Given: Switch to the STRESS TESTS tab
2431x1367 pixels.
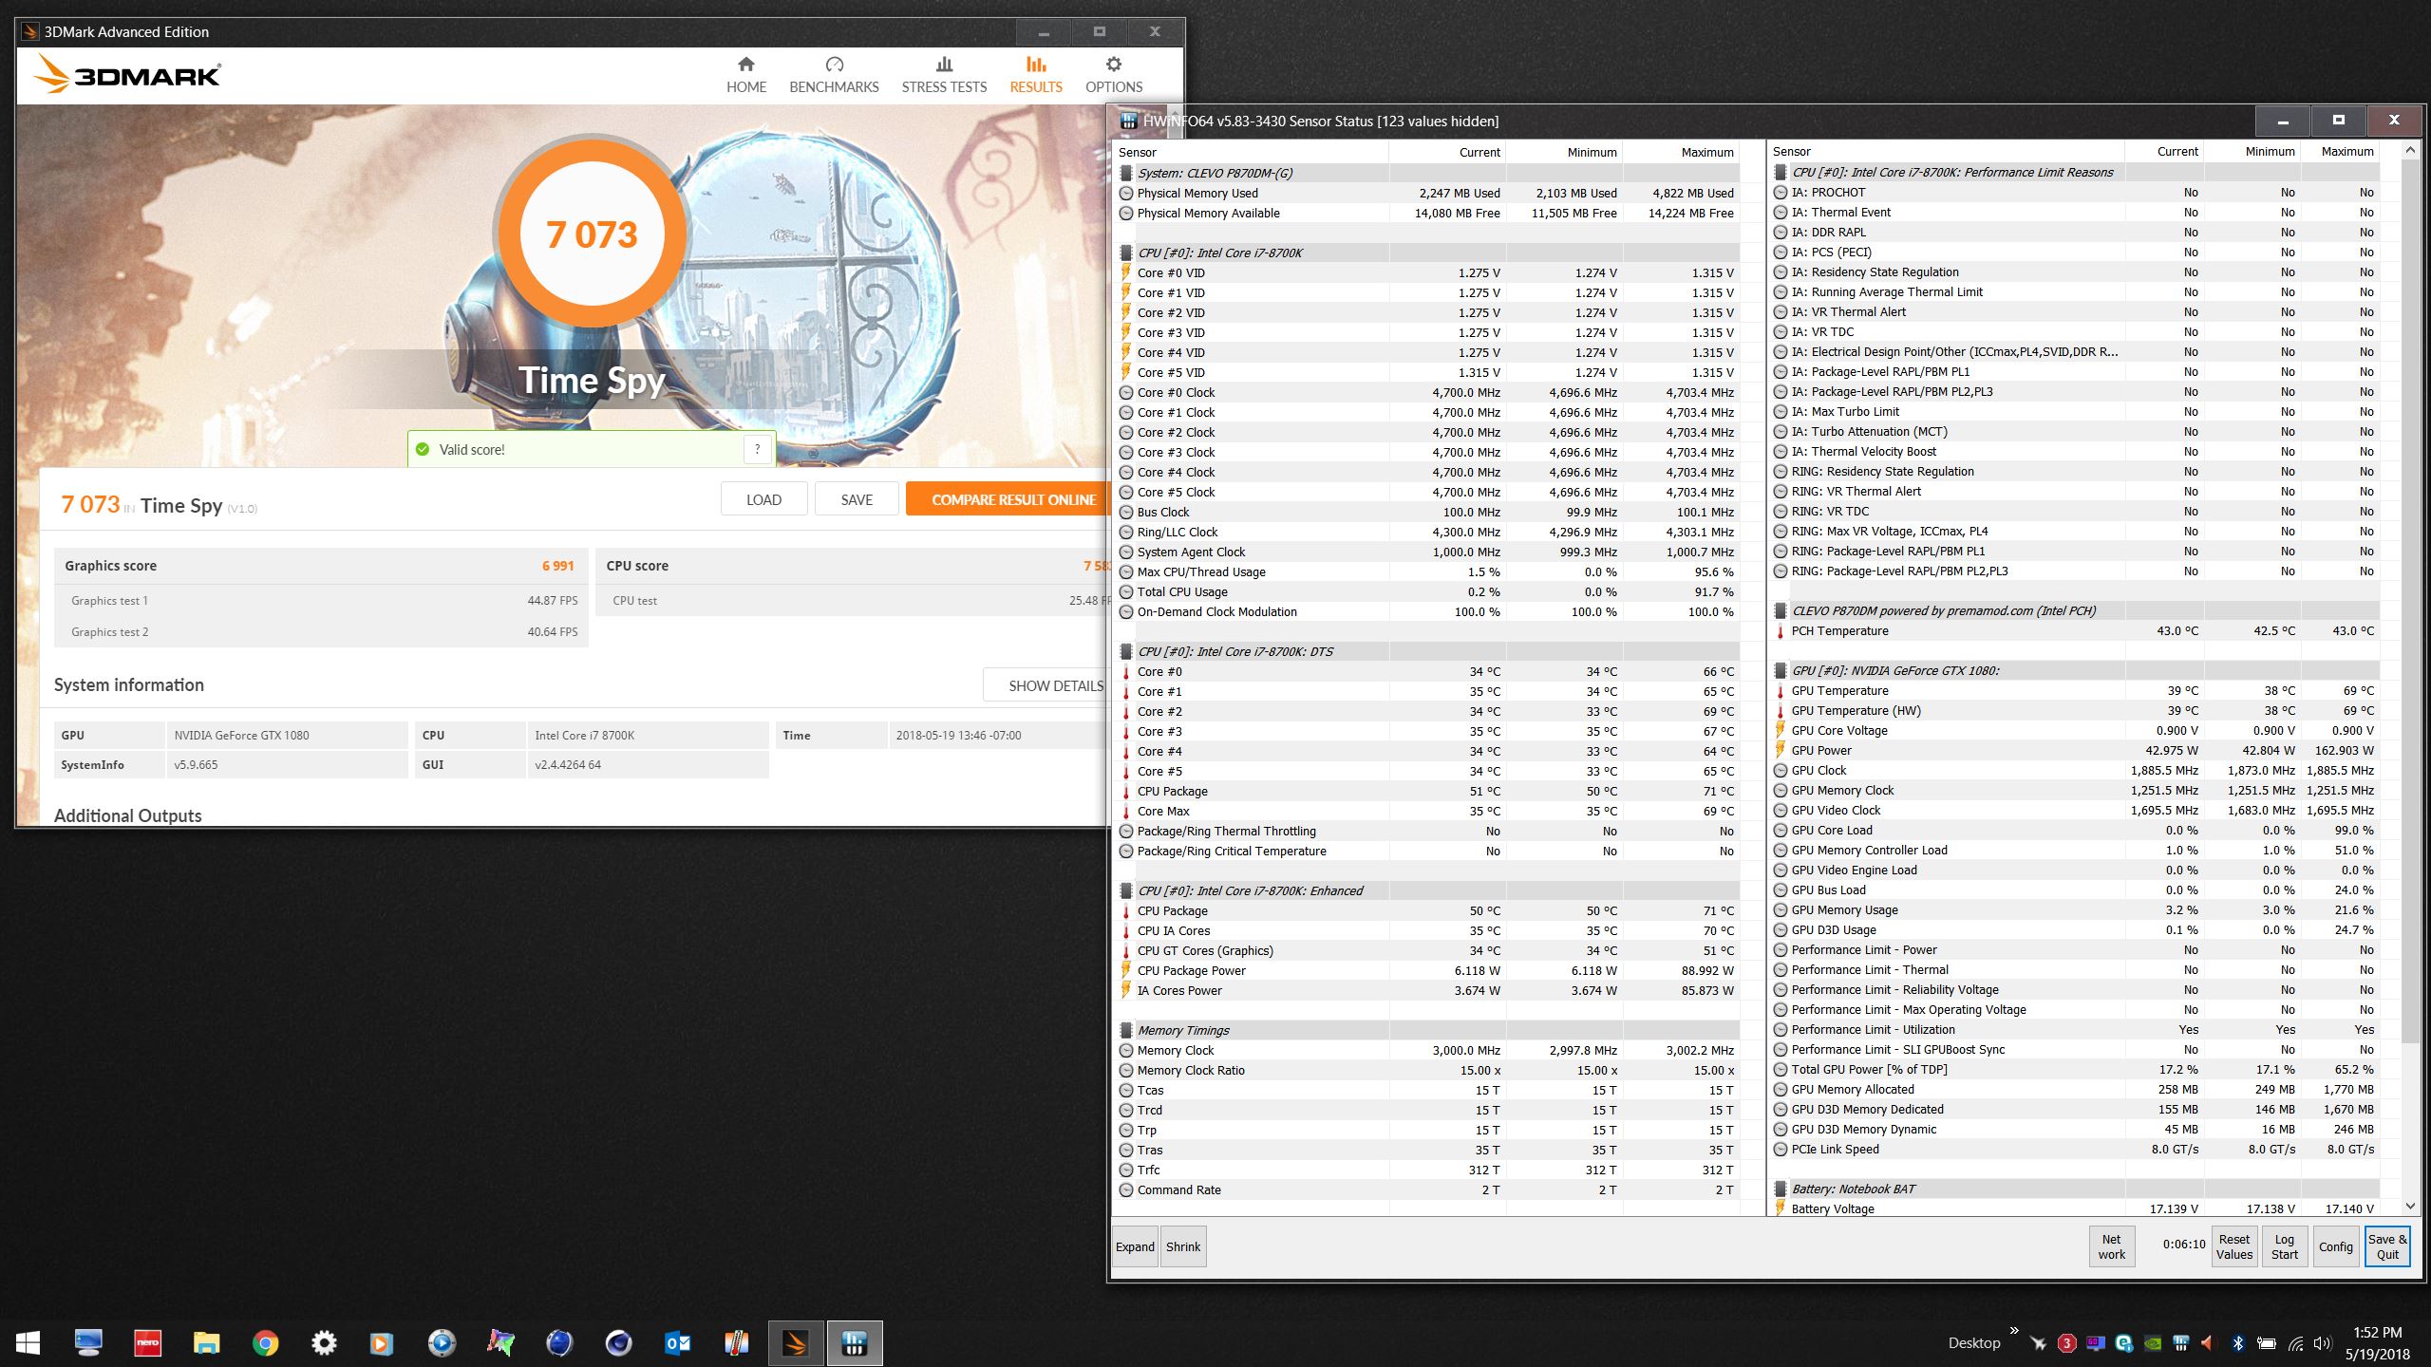Looking at the screenshot, I should click(x=944, y=75).
